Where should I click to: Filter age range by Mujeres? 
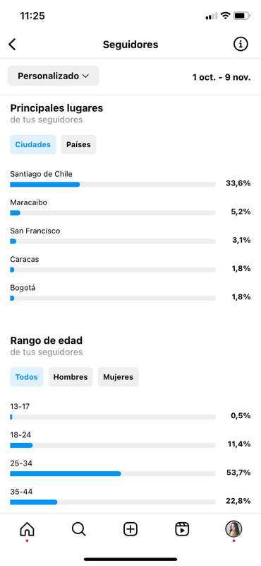[x=118, y=377]
